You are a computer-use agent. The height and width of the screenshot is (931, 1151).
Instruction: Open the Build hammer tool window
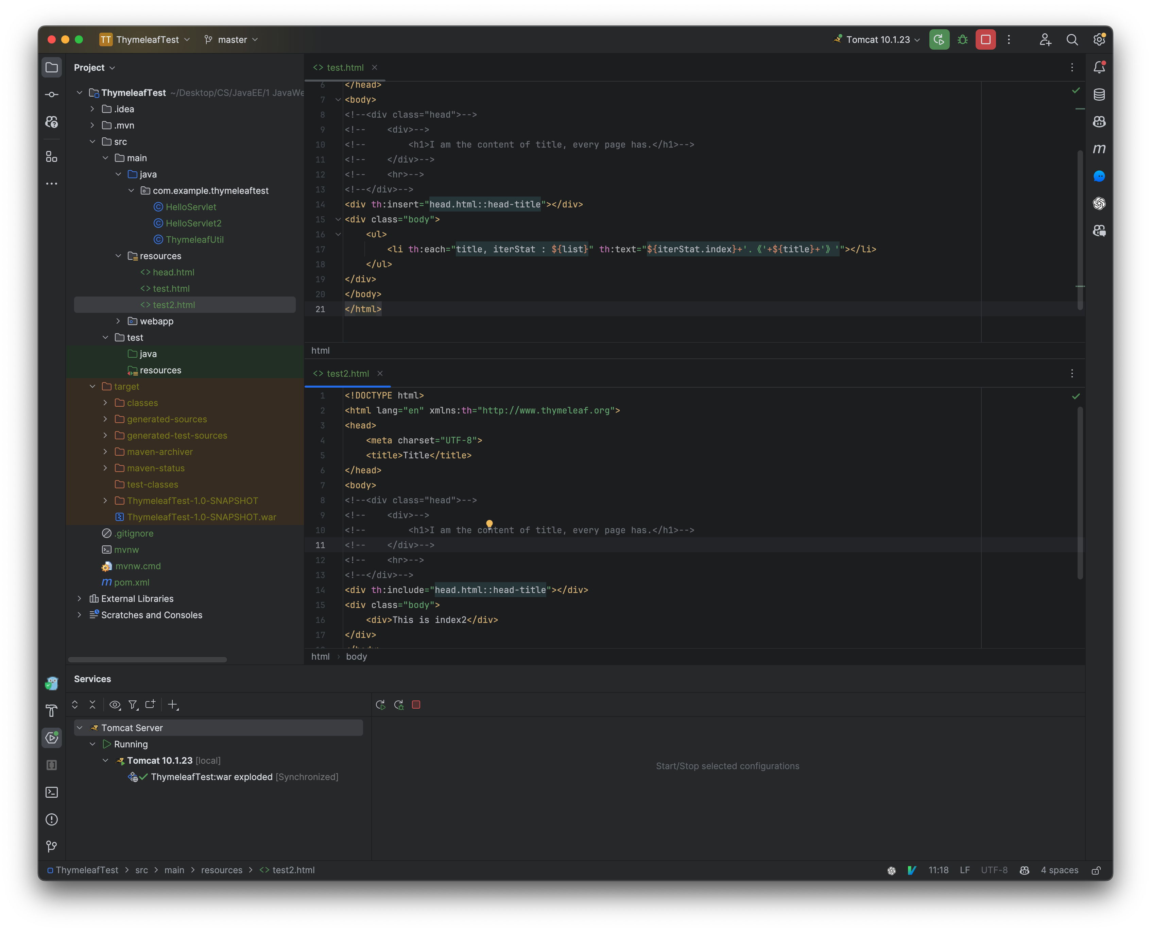[x=51, y=711]
